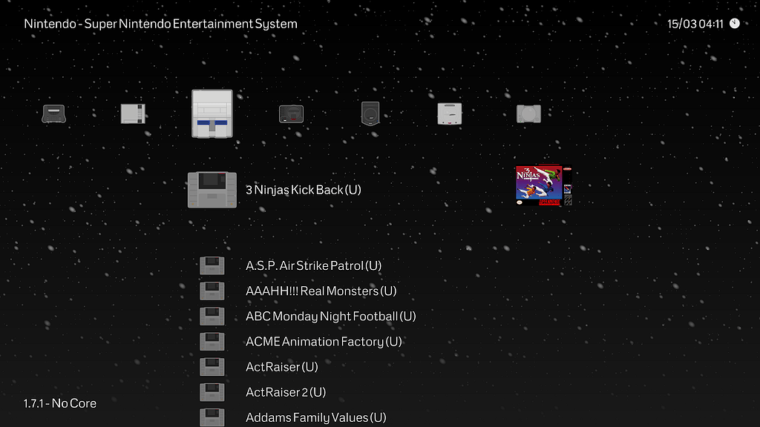Open the 3 Ninjas Kick Back boxart thumbnail
This screenshot has width=760, height=427.
coord(543,184)
